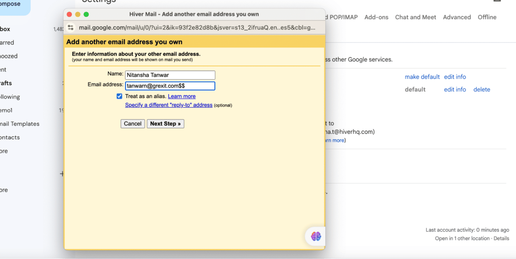
Task: Select the Name input field
Action: click(x=170, y=75)
